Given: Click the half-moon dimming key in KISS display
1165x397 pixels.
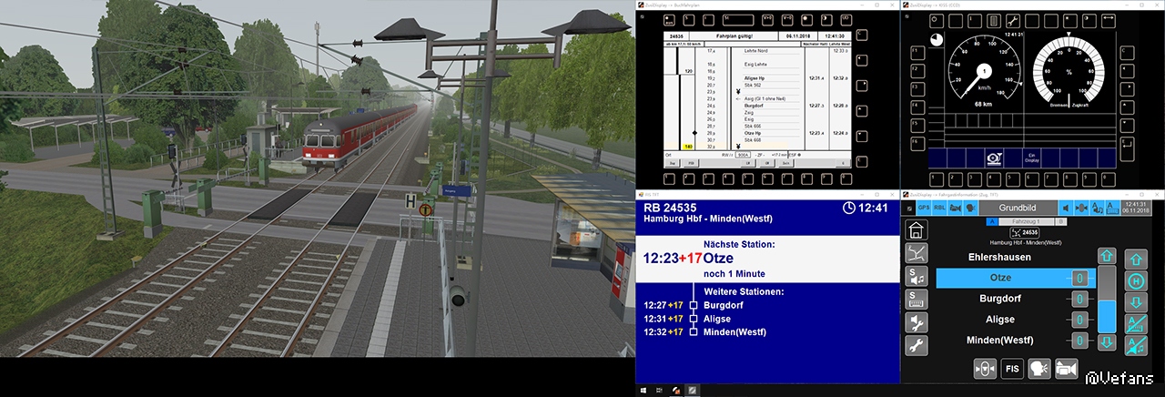Looking at the screenshot, I should 1089,21.
